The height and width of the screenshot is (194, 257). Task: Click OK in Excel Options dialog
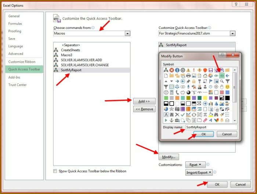217,184
